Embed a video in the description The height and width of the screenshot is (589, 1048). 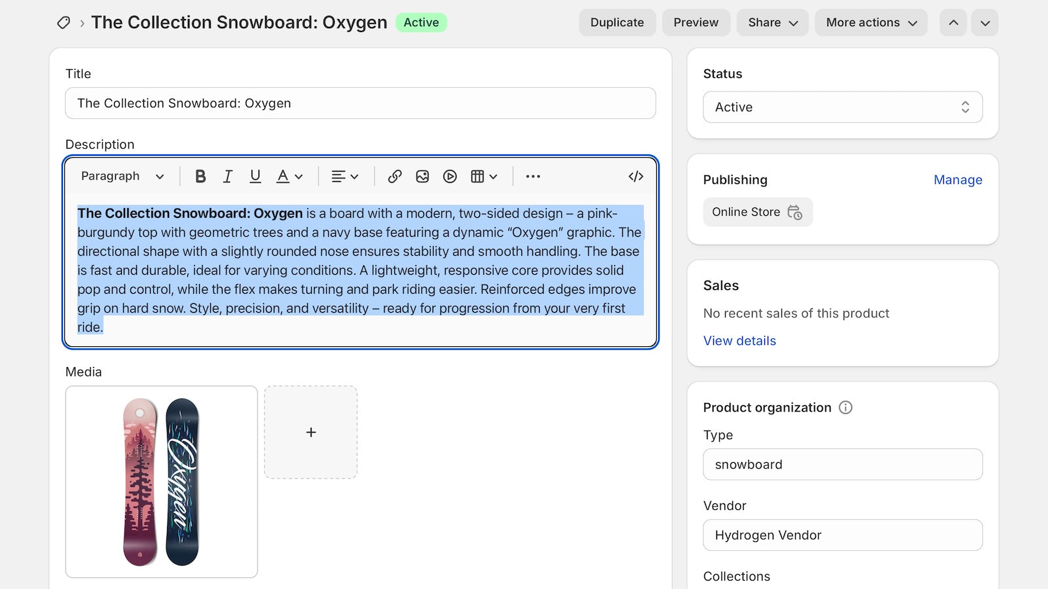(x=450, y=176)
